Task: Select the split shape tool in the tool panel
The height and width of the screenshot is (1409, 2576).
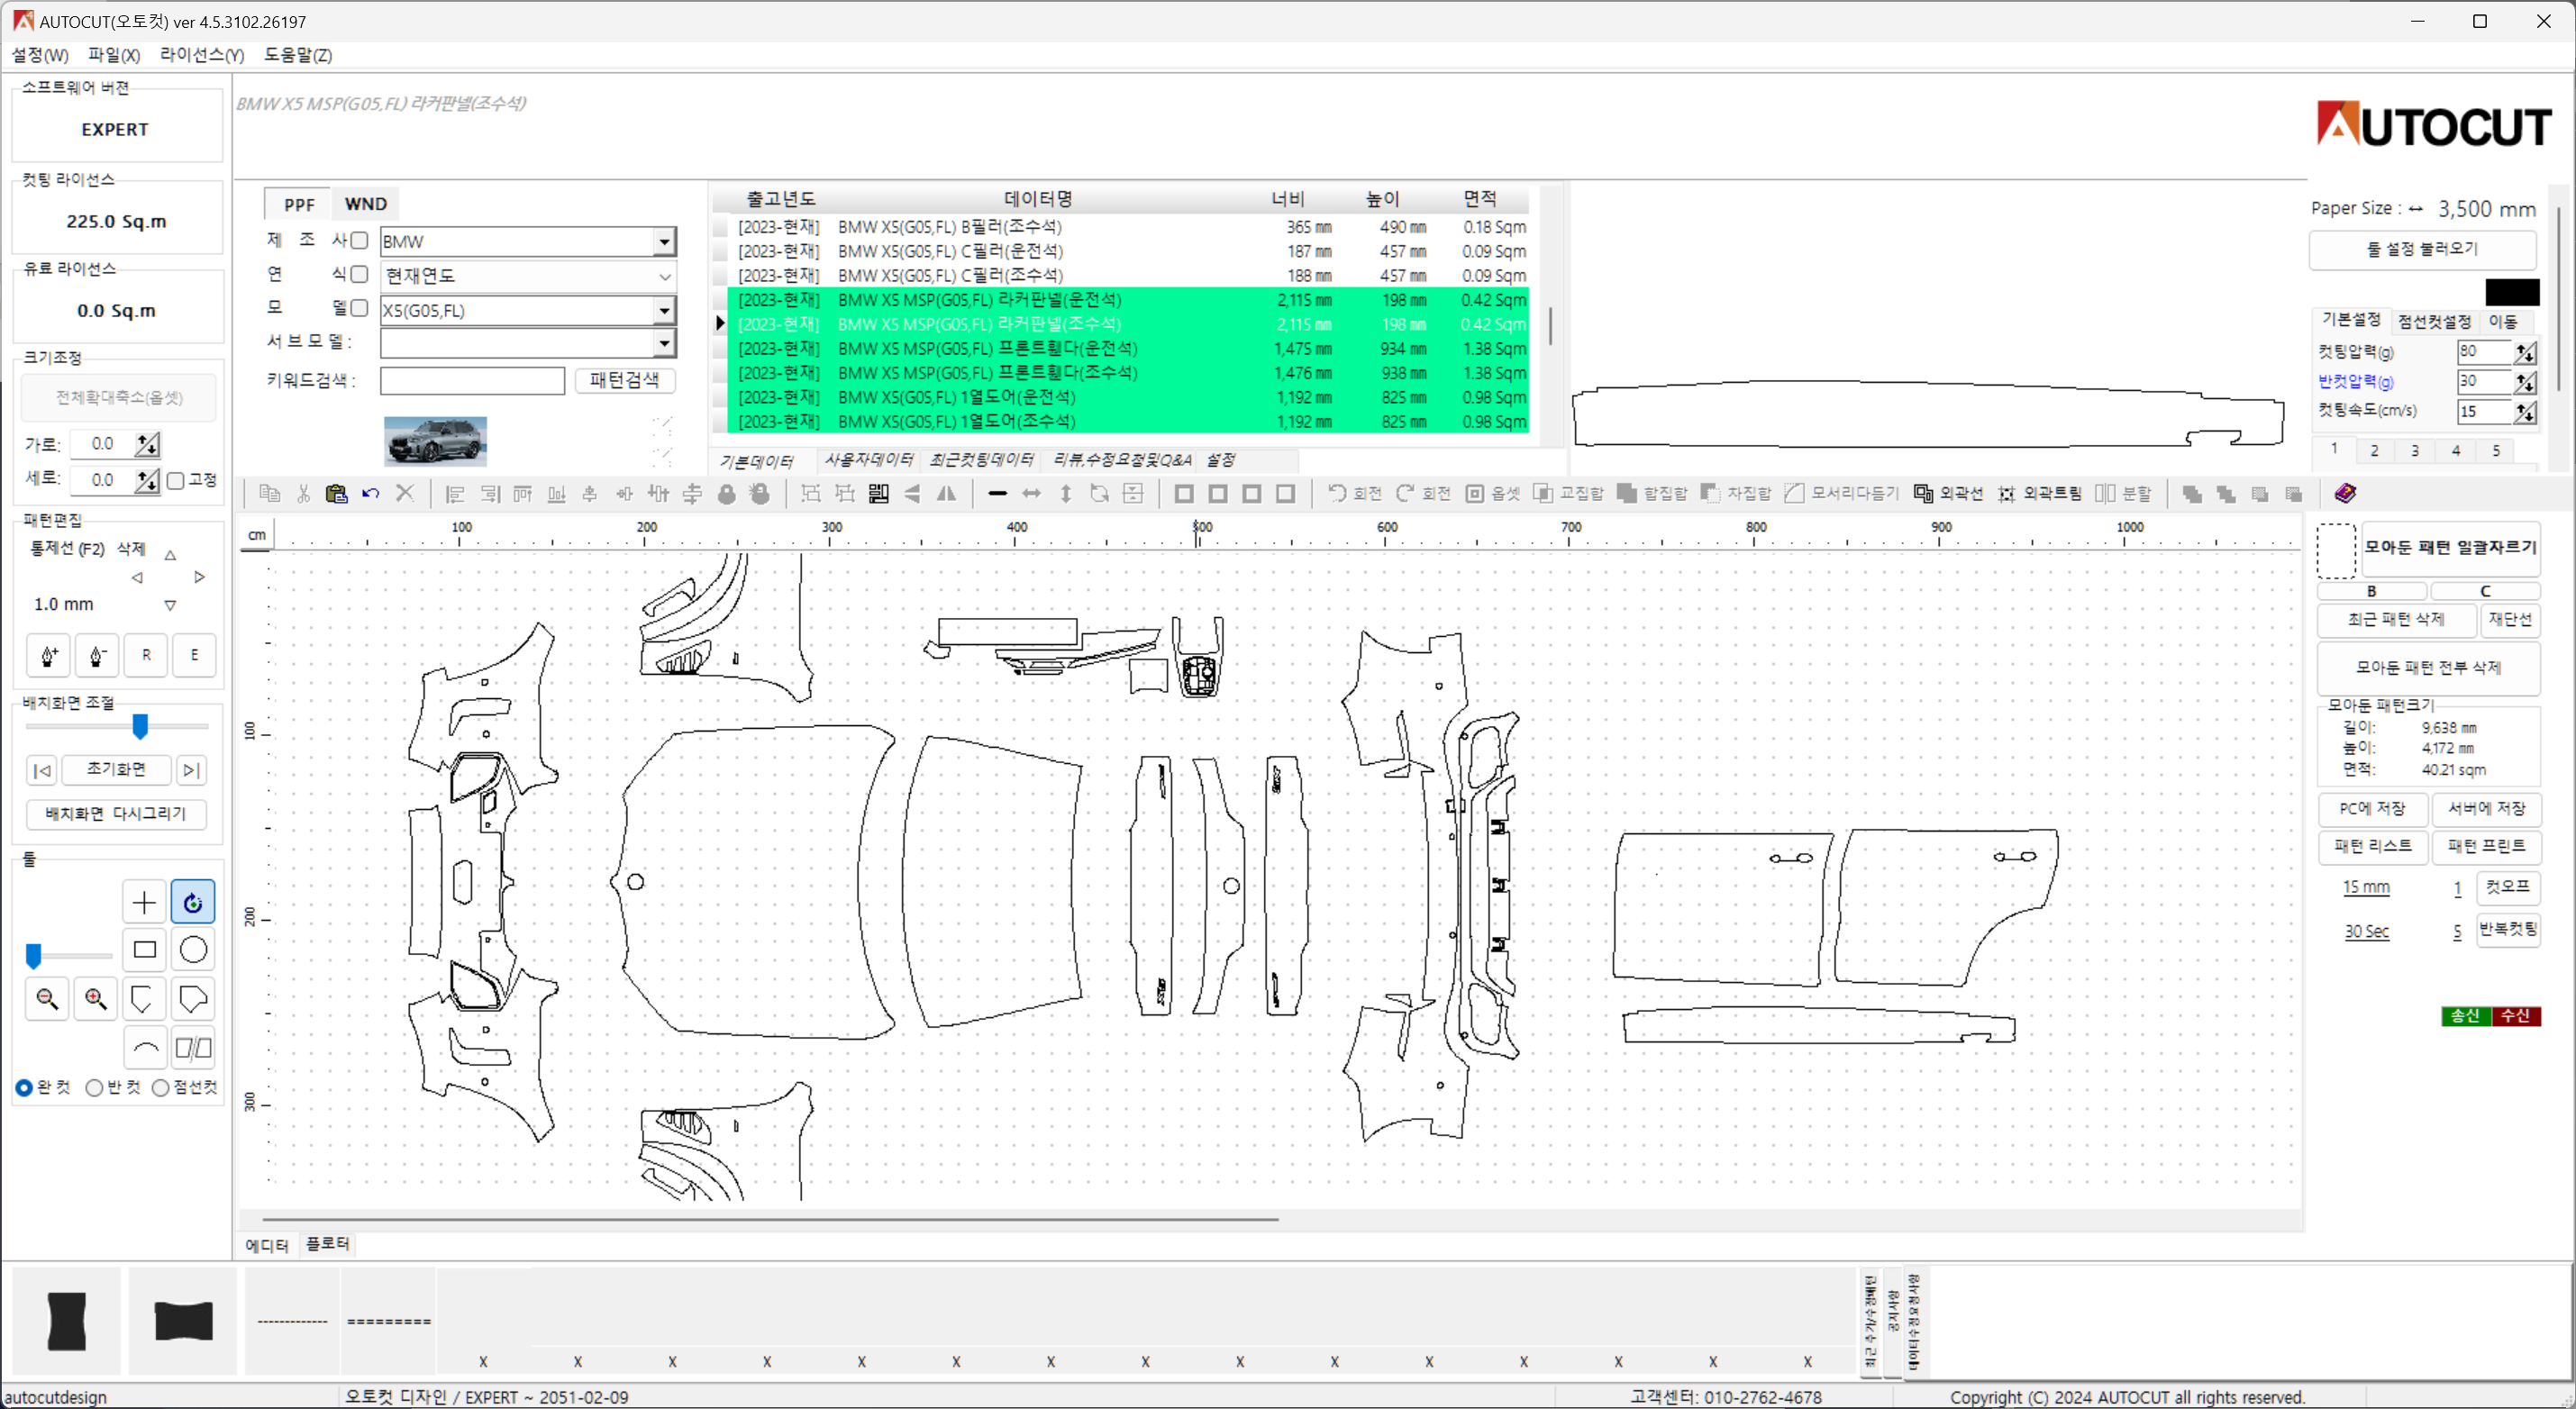Action: [193, 1047]
